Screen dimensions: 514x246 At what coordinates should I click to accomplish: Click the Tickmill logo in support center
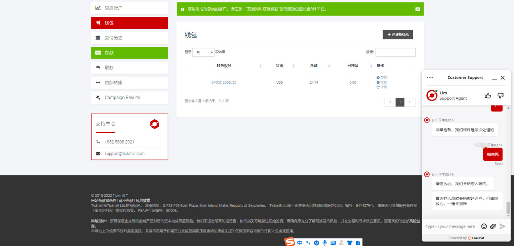154,124
